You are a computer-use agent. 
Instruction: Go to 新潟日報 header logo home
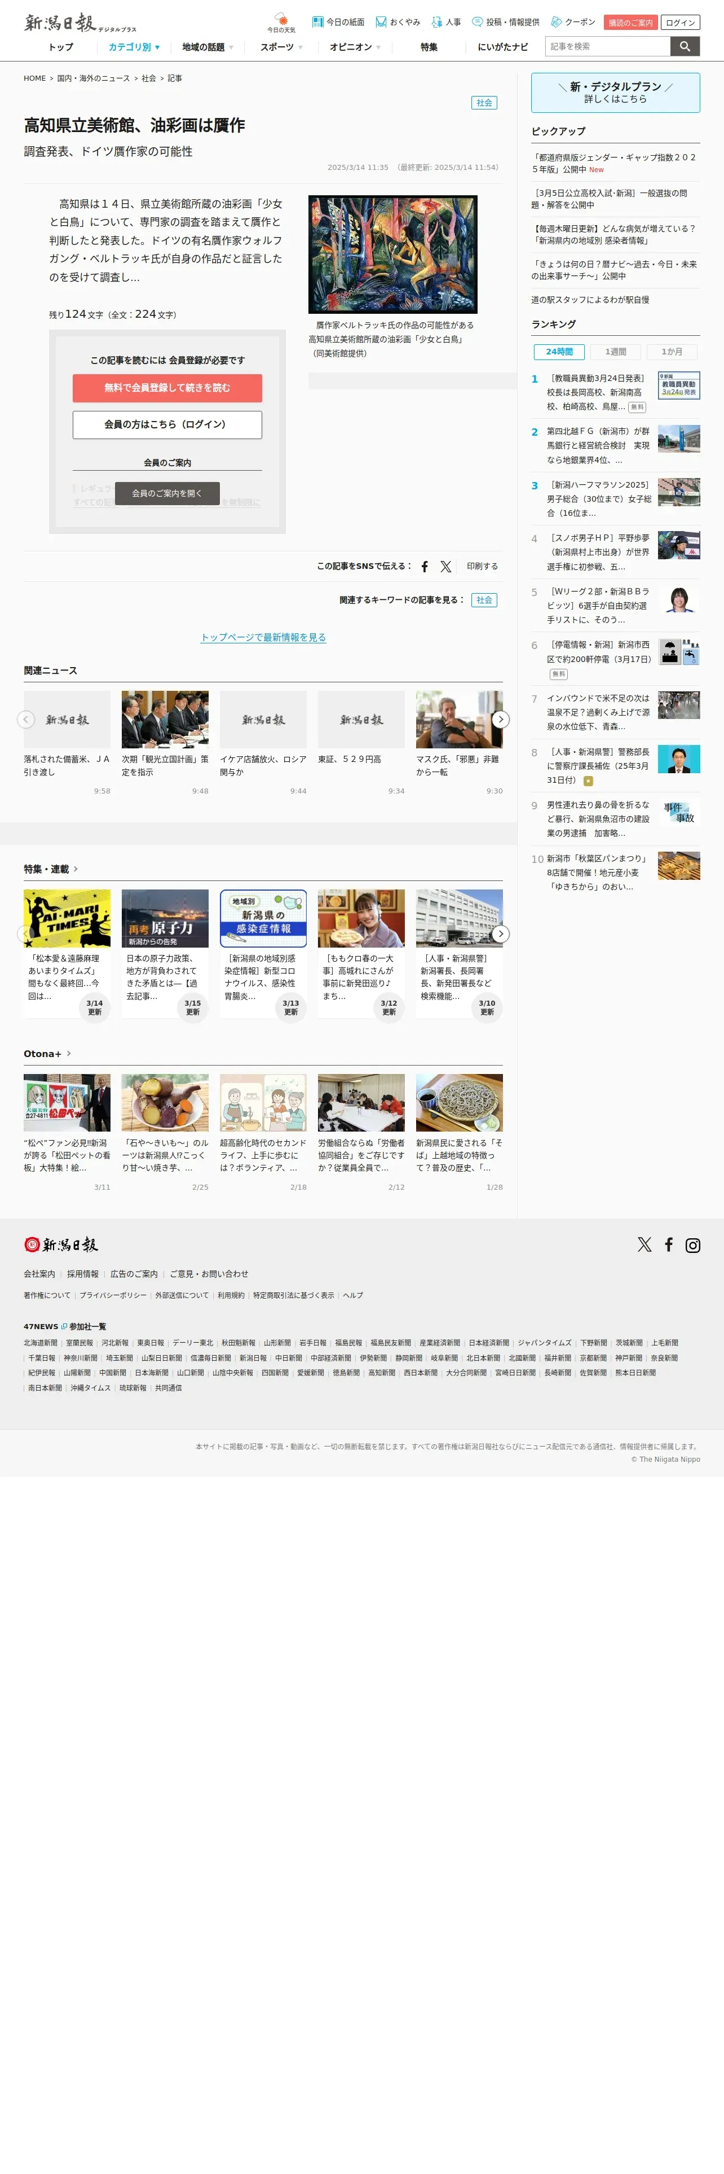tap(80, 23)
